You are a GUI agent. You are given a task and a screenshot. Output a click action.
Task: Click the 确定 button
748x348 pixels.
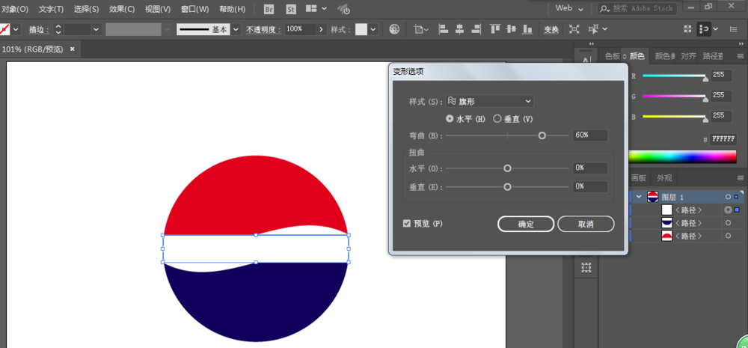tap(526, 224)
